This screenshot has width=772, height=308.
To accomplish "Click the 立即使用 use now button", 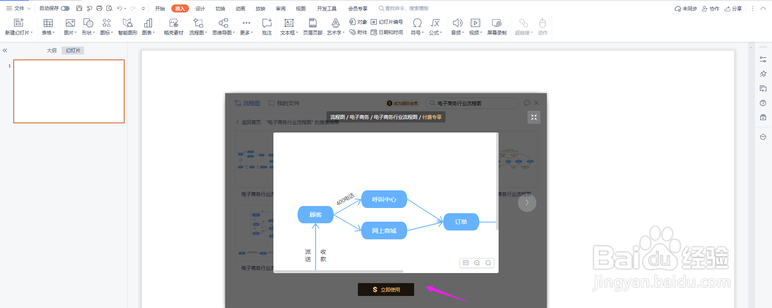I will point(386,290).
